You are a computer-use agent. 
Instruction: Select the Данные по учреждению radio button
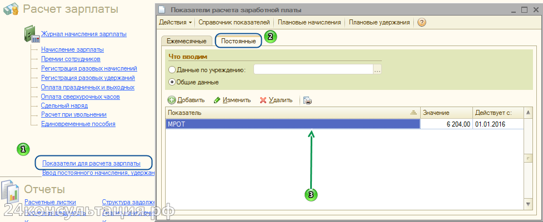(x=171, y=70)
